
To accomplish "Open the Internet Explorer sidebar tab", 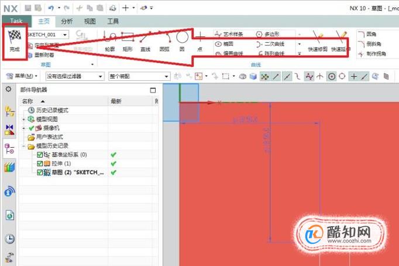I will 9,215.
